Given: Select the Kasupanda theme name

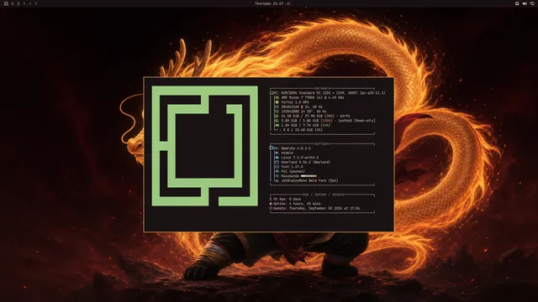Looking at the screenshot, I should [x=290, y=176].
